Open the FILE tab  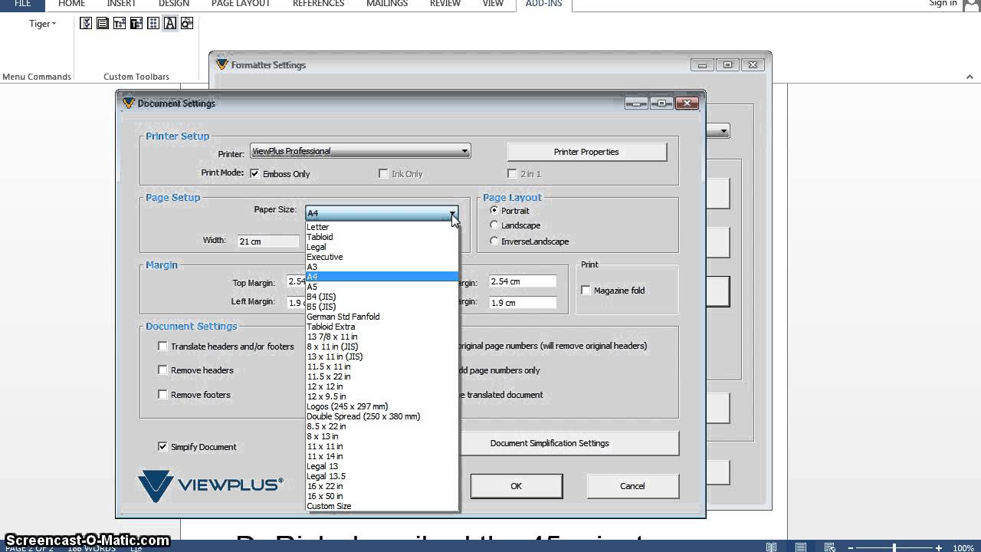pyautogui.click(x=23, y=4)
